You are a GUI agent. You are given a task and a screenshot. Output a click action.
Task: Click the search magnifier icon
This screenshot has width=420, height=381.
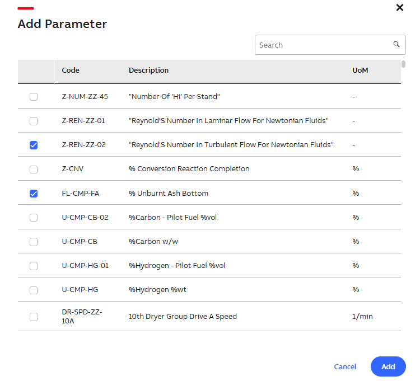396,44
